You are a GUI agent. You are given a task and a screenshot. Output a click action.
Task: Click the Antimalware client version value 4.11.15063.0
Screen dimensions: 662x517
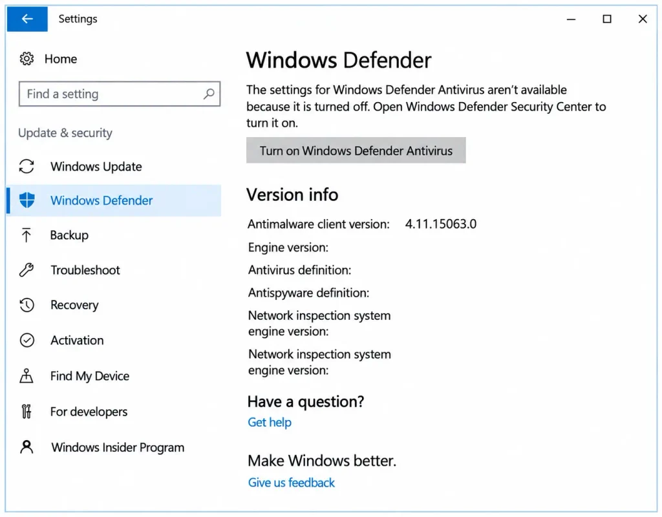[441, 224]
